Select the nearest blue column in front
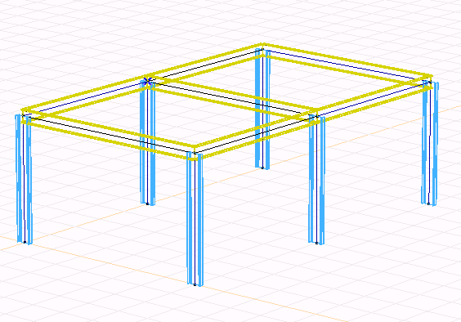This screenshot has height=322, width=461. coord(195,219)
